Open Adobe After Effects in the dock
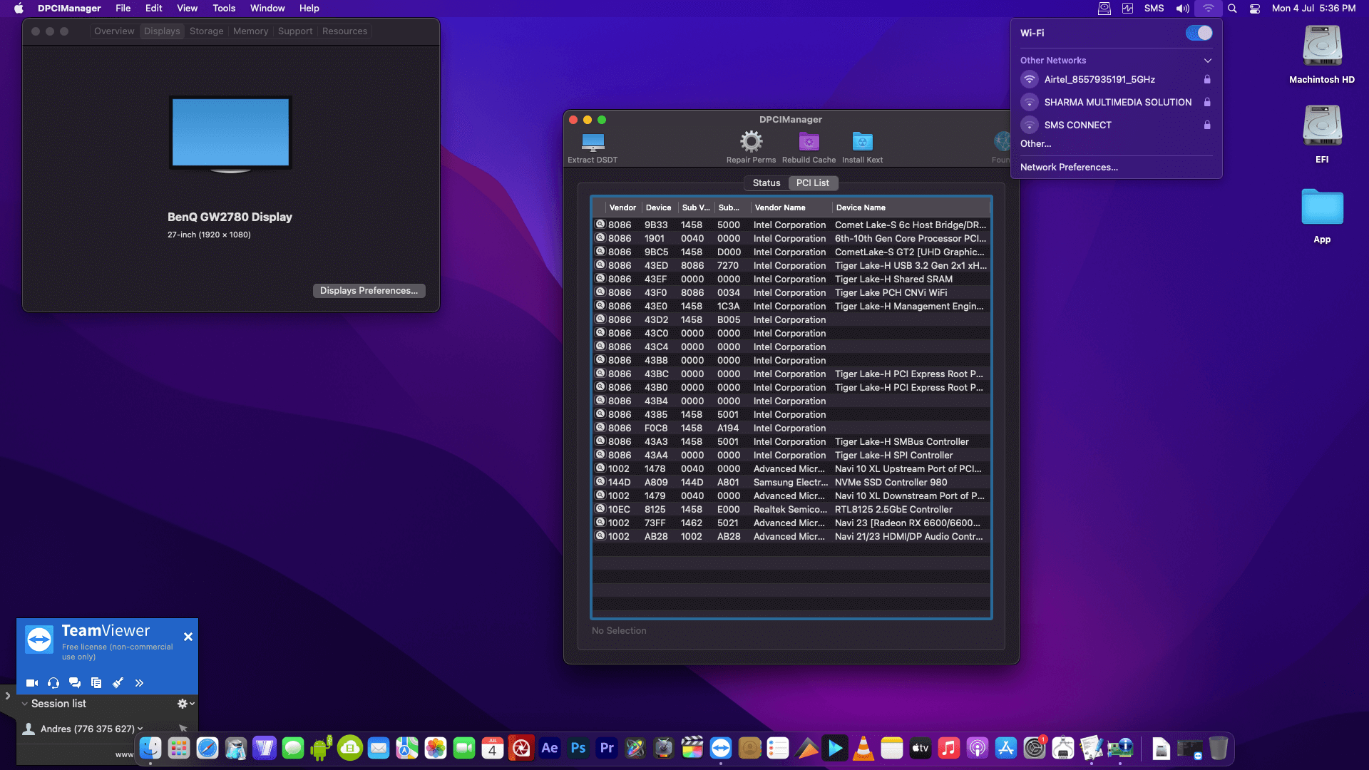Screen dimensions: 1369x770 (x=550, y=748)
